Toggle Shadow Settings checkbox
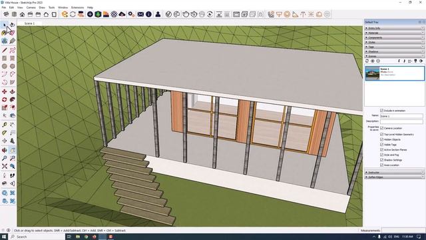The height and width of the screenshot is (240, 426). [381, 160]
